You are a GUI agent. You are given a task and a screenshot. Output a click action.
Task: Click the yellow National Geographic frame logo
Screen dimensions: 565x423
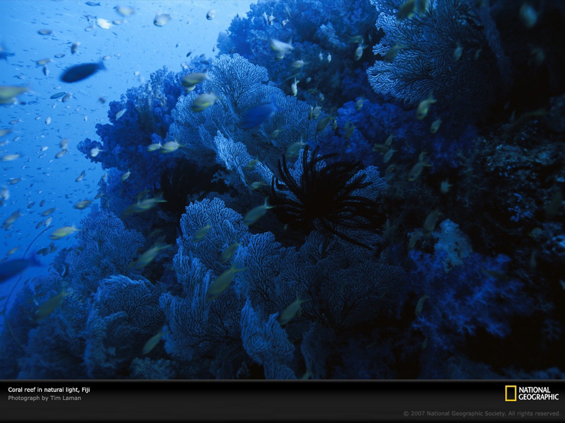[x=510, y=393]
